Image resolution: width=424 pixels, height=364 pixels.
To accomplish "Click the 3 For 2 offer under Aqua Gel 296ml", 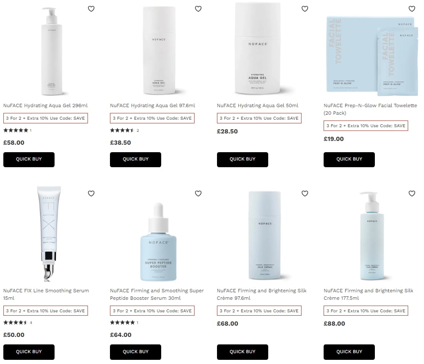I will pos(45,118).
